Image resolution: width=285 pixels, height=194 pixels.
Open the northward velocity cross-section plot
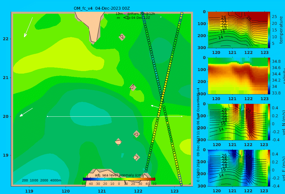click(x=238, y=122)
